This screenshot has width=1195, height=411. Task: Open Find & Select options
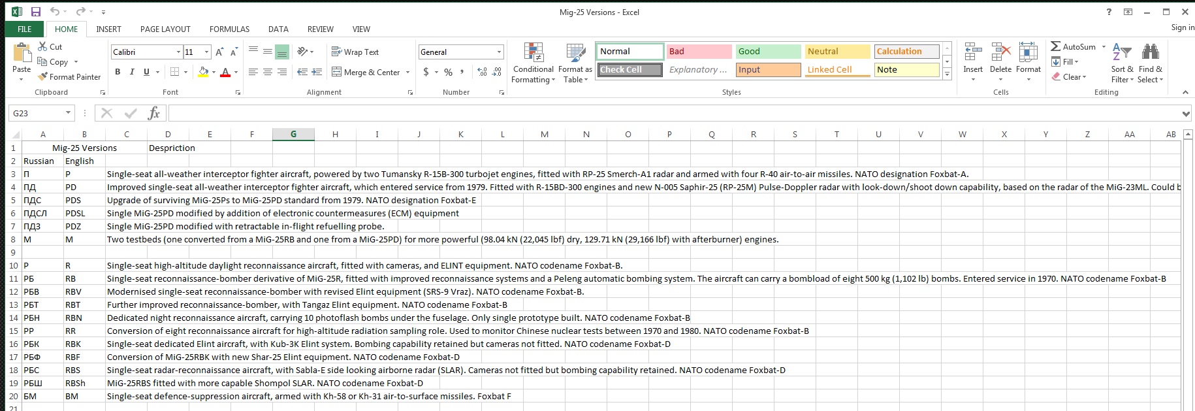[1150, 63]
